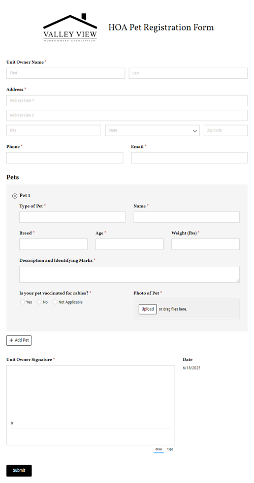The image size is (254, 483).
Task: Click the Add Pet button
Action: click(x=19, y=340)
